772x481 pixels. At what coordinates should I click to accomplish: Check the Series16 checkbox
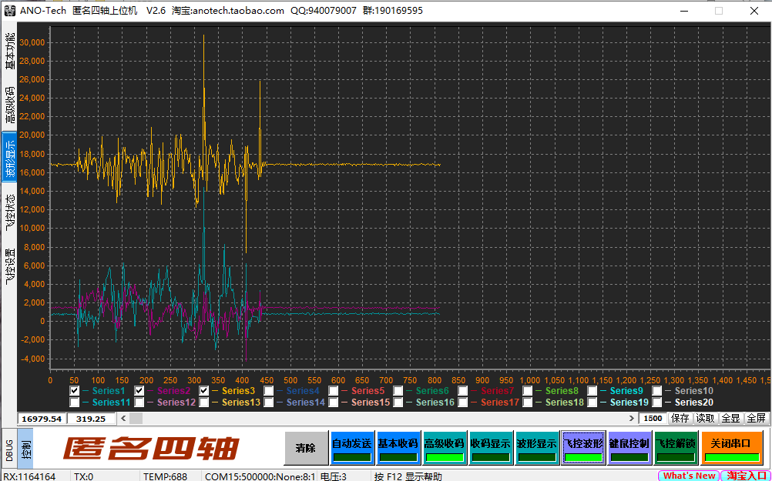tap(398, 403)
